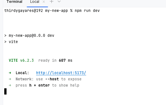166x105 pixels.
Task: Click the '> vite' output line
Action: 11,42
